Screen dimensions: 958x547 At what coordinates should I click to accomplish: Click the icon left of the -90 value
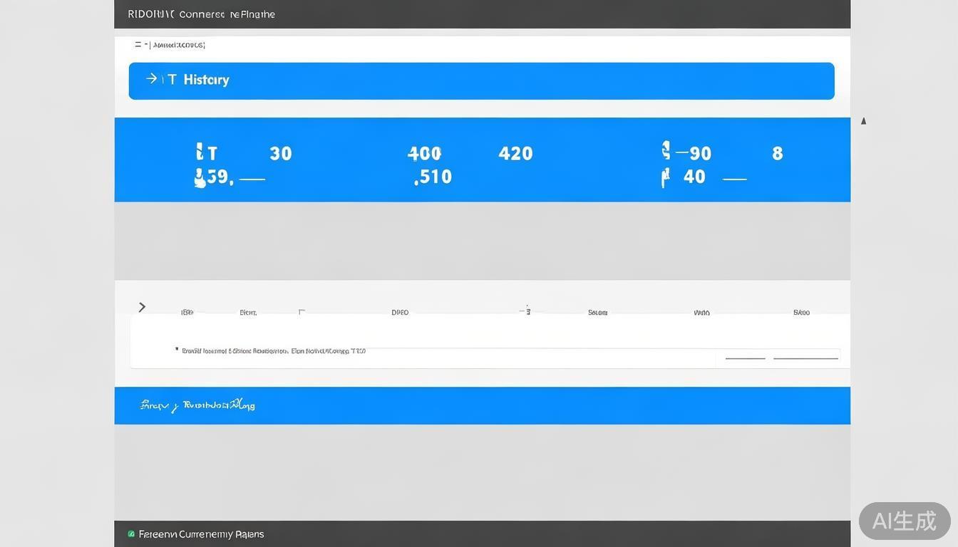[666, 152]
